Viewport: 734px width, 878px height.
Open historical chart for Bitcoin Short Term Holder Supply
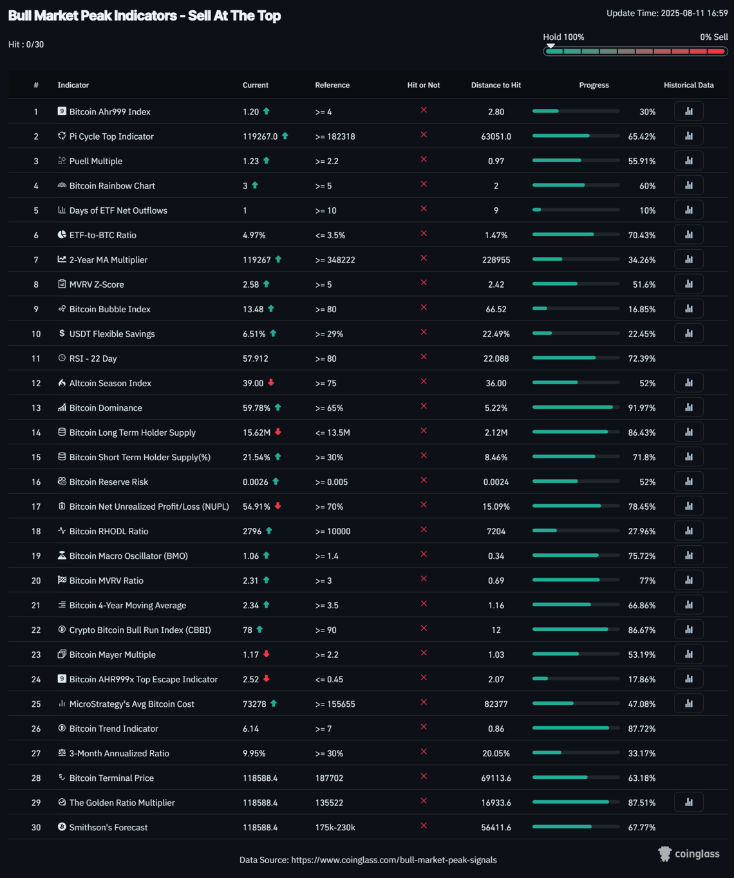[688, 457]
